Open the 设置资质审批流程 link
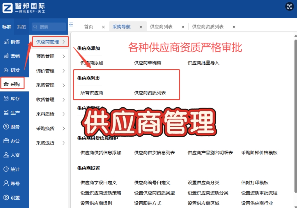 click(x=259, y=193)
